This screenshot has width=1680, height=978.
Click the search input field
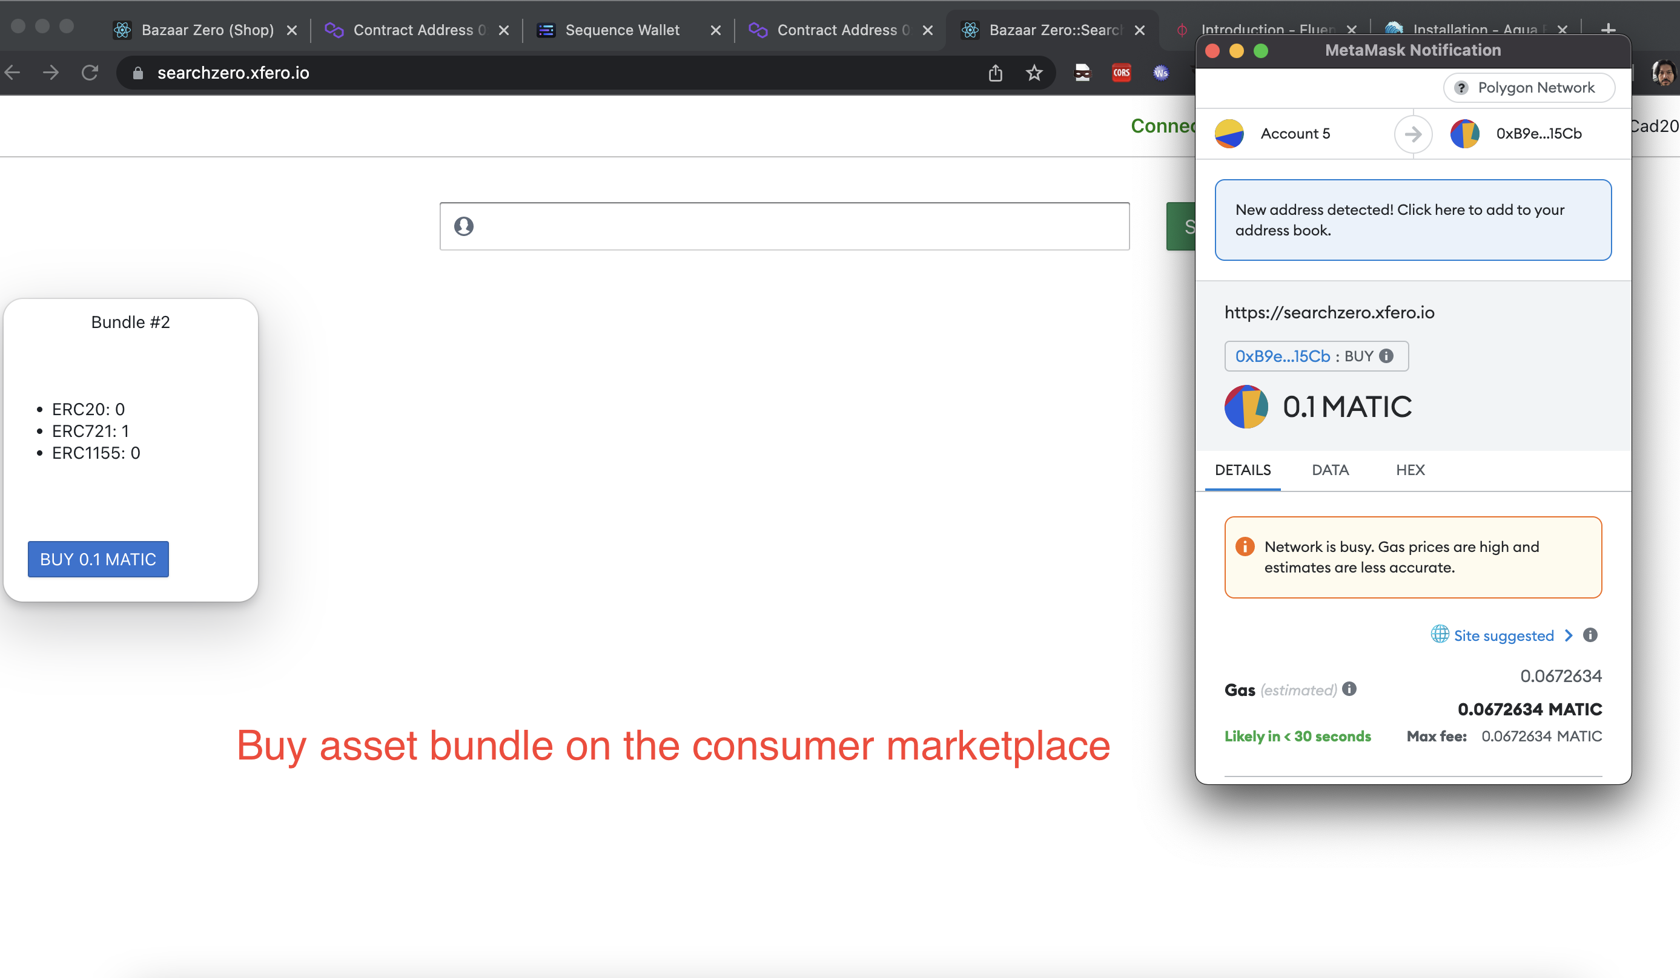click(784, 226)
